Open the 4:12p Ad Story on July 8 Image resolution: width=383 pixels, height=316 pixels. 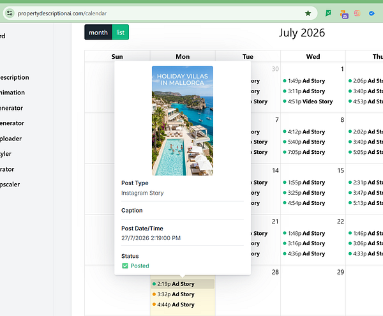304,132
